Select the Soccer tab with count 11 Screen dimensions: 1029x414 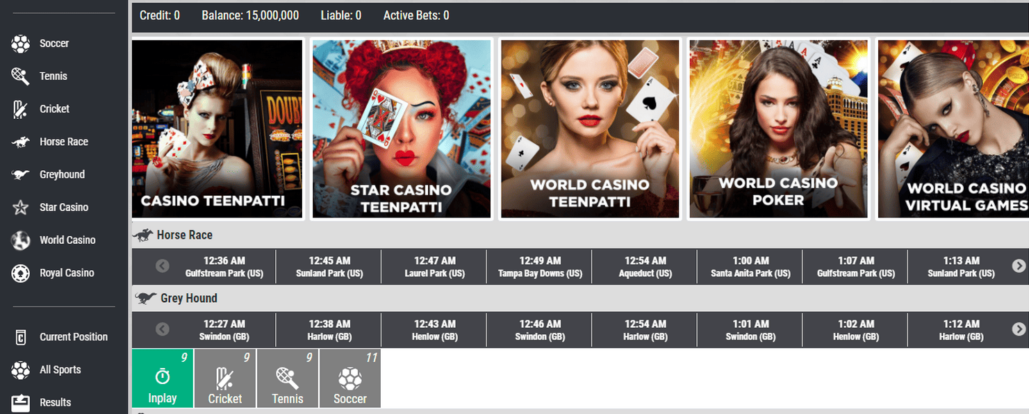point(350,379)
